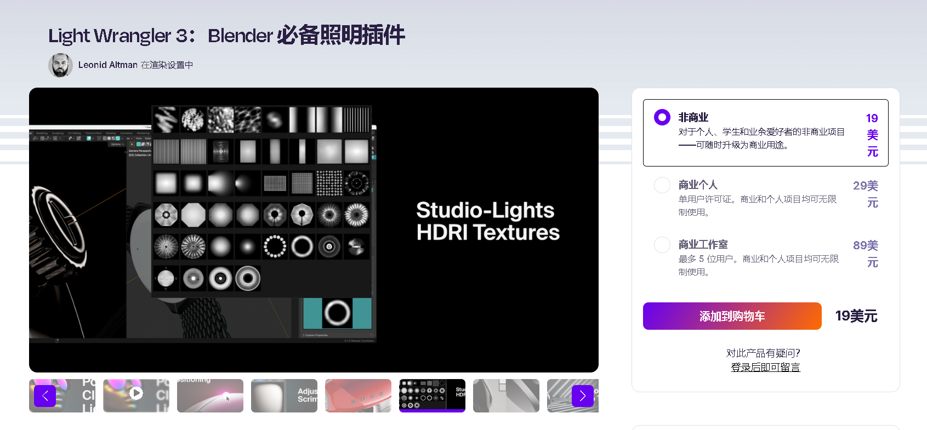
Task: Click Leonid Altman's avatar photo
Action: point(60,65)
